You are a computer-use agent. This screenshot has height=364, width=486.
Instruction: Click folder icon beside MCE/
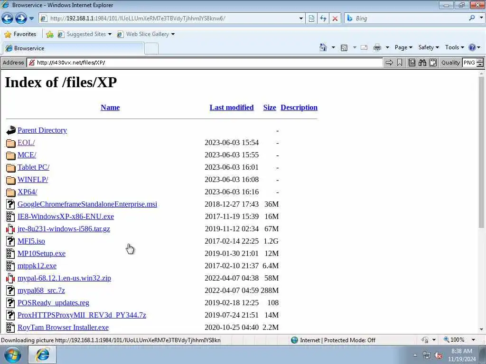pos(11,155)
